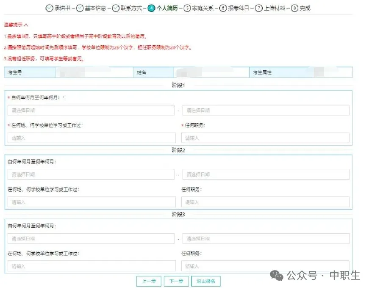372x290 pixels.
Task: Click the 上一步 button
Action: (149, 281)
